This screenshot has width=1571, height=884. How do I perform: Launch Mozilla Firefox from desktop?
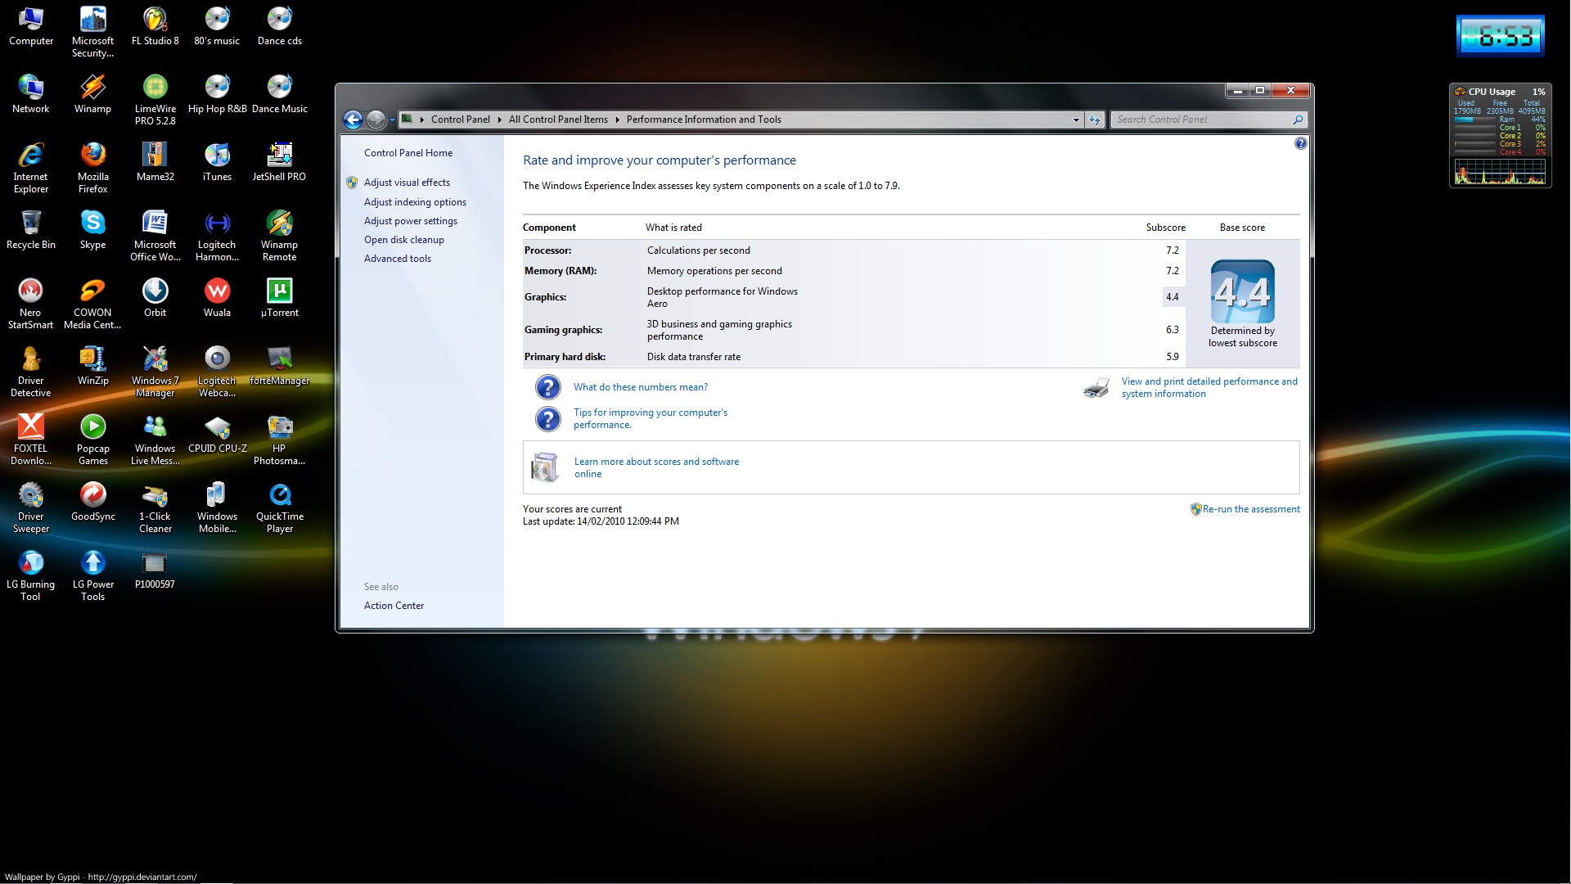(92, 168)
